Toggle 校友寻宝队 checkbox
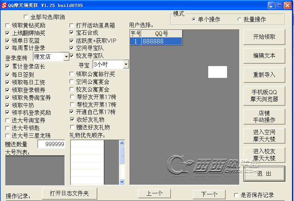The image size is (294, 201). pos(71,56)
